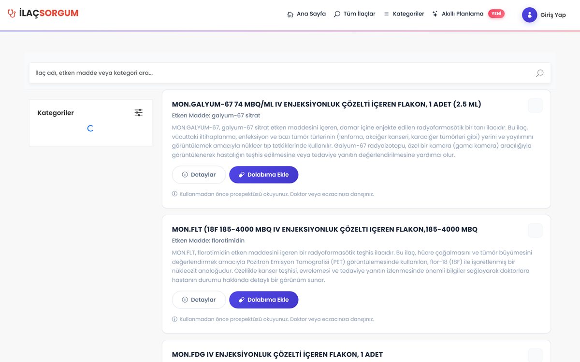Viewport: 580px width, 362px height.
Task: Click the Kategoriler sidebar heading
Action: (x=56, y=113)
